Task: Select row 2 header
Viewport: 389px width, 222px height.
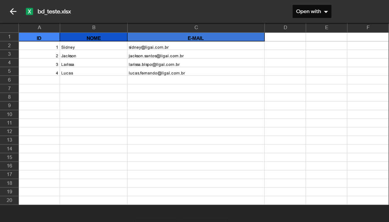Action: (x=9, y=46)
